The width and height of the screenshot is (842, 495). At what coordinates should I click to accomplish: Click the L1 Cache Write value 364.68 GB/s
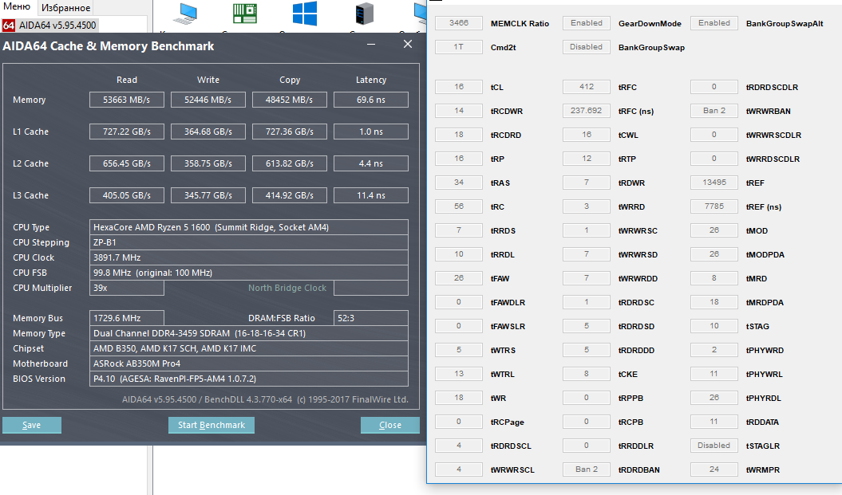[x=208, y=132]
